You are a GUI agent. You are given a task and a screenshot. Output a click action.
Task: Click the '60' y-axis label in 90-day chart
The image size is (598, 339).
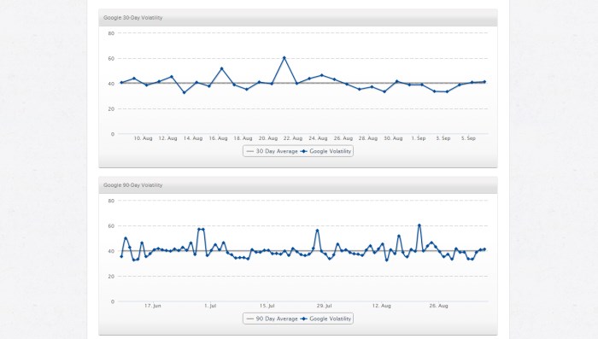tap(111, 226)
